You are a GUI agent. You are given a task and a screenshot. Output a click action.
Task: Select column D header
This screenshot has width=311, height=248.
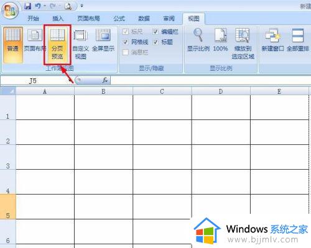(221, 91)
